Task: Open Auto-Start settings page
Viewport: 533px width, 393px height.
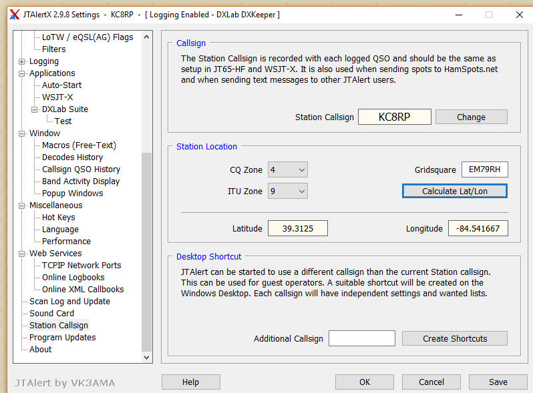Action: pyautogui.click(x=61, y=85)
